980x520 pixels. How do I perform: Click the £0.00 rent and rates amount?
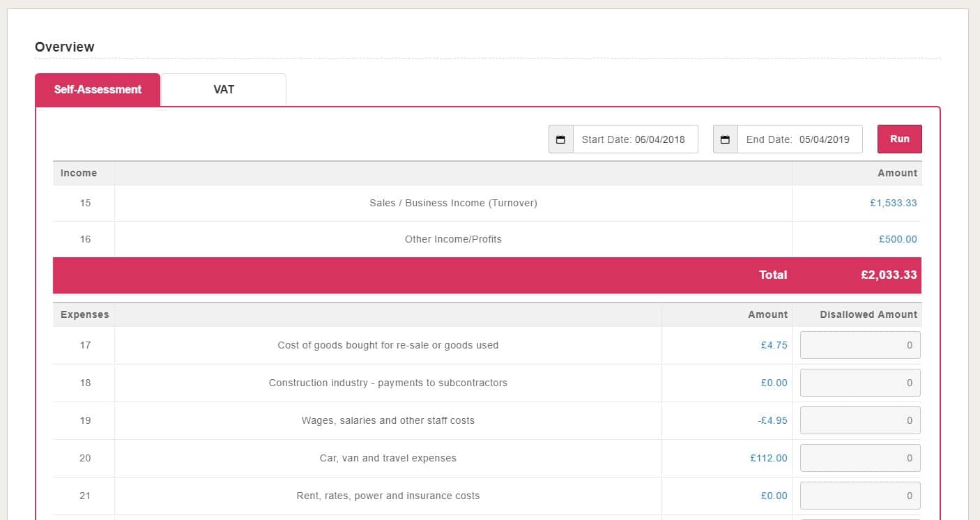tap(774, 496)
